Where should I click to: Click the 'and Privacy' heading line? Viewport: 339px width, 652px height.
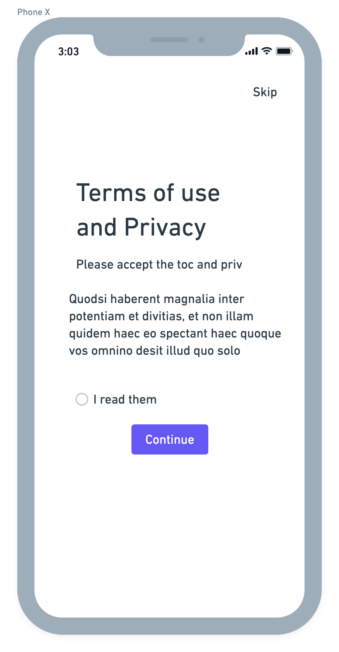click(141, 227)
